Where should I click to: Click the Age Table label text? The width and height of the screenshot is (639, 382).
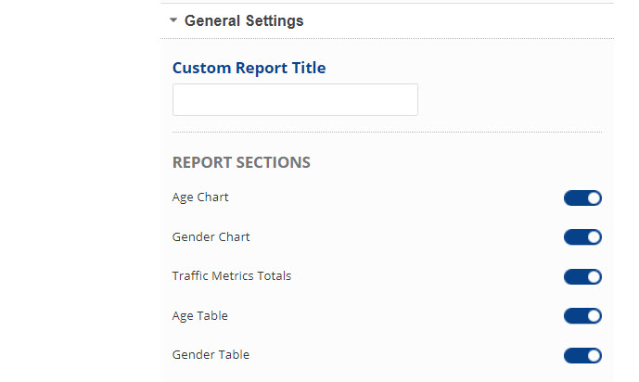[199, 316]
